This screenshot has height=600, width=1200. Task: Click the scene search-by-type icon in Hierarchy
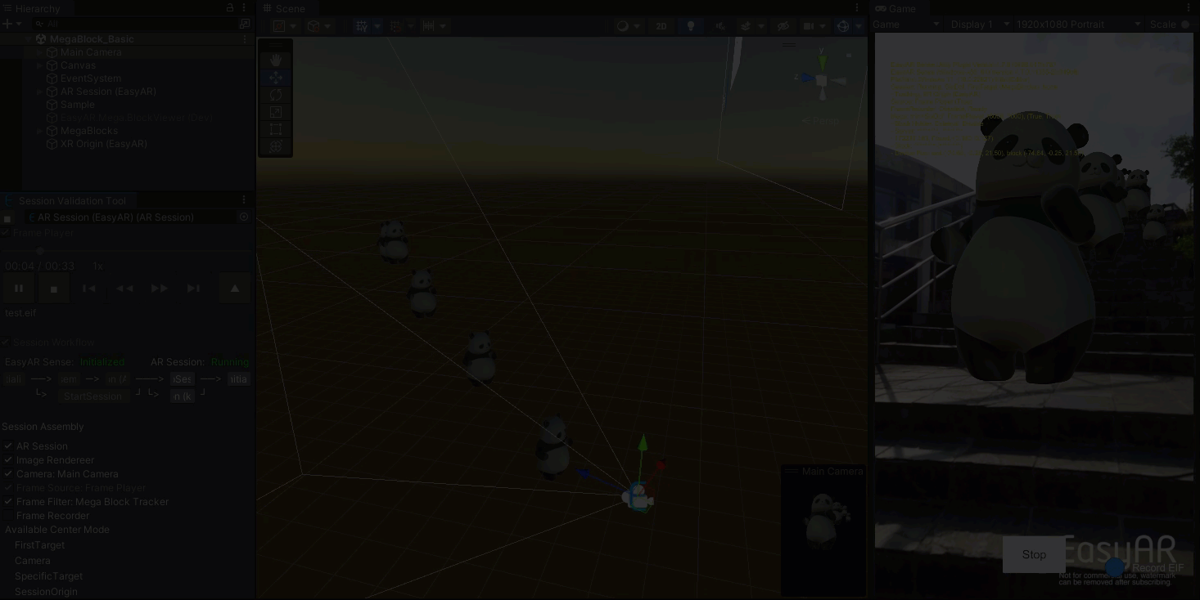[244, 25]
